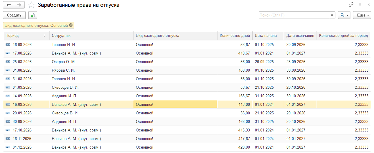Image resolution: width=374 pixels, height=153 pixels.
Task: Add this page to favorites with star
Action: pos(31,5)
